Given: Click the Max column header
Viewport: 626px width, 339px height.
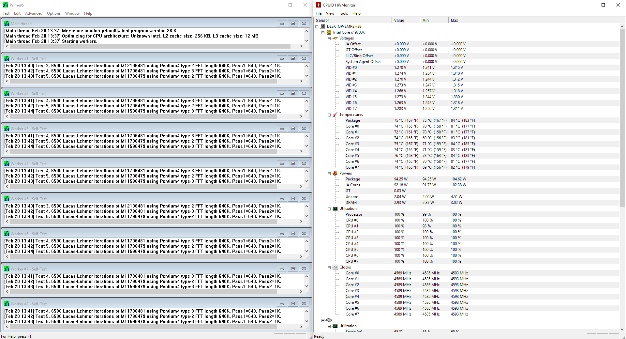Looking at the screenshot, I should 462,21.
